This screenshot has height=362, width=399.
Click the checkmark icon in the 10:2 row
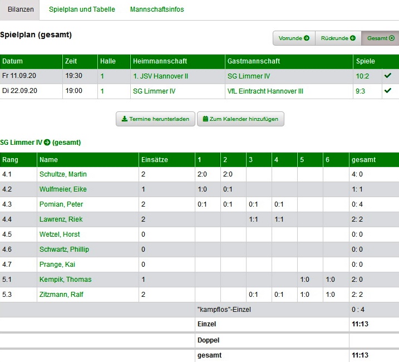point(388,75)
